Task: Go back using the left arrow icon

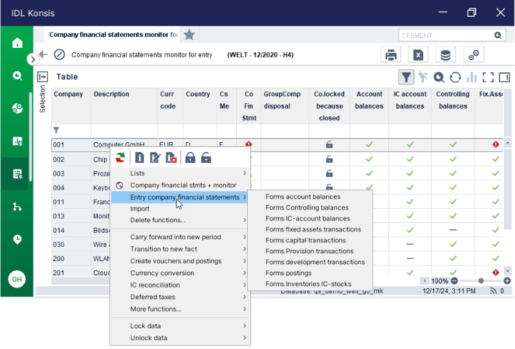Action: pyautogui.click(x=43, y=54)
